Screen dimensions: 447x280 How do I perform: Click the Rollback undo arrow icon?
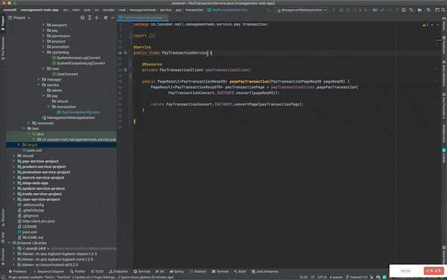coord(410,10)
